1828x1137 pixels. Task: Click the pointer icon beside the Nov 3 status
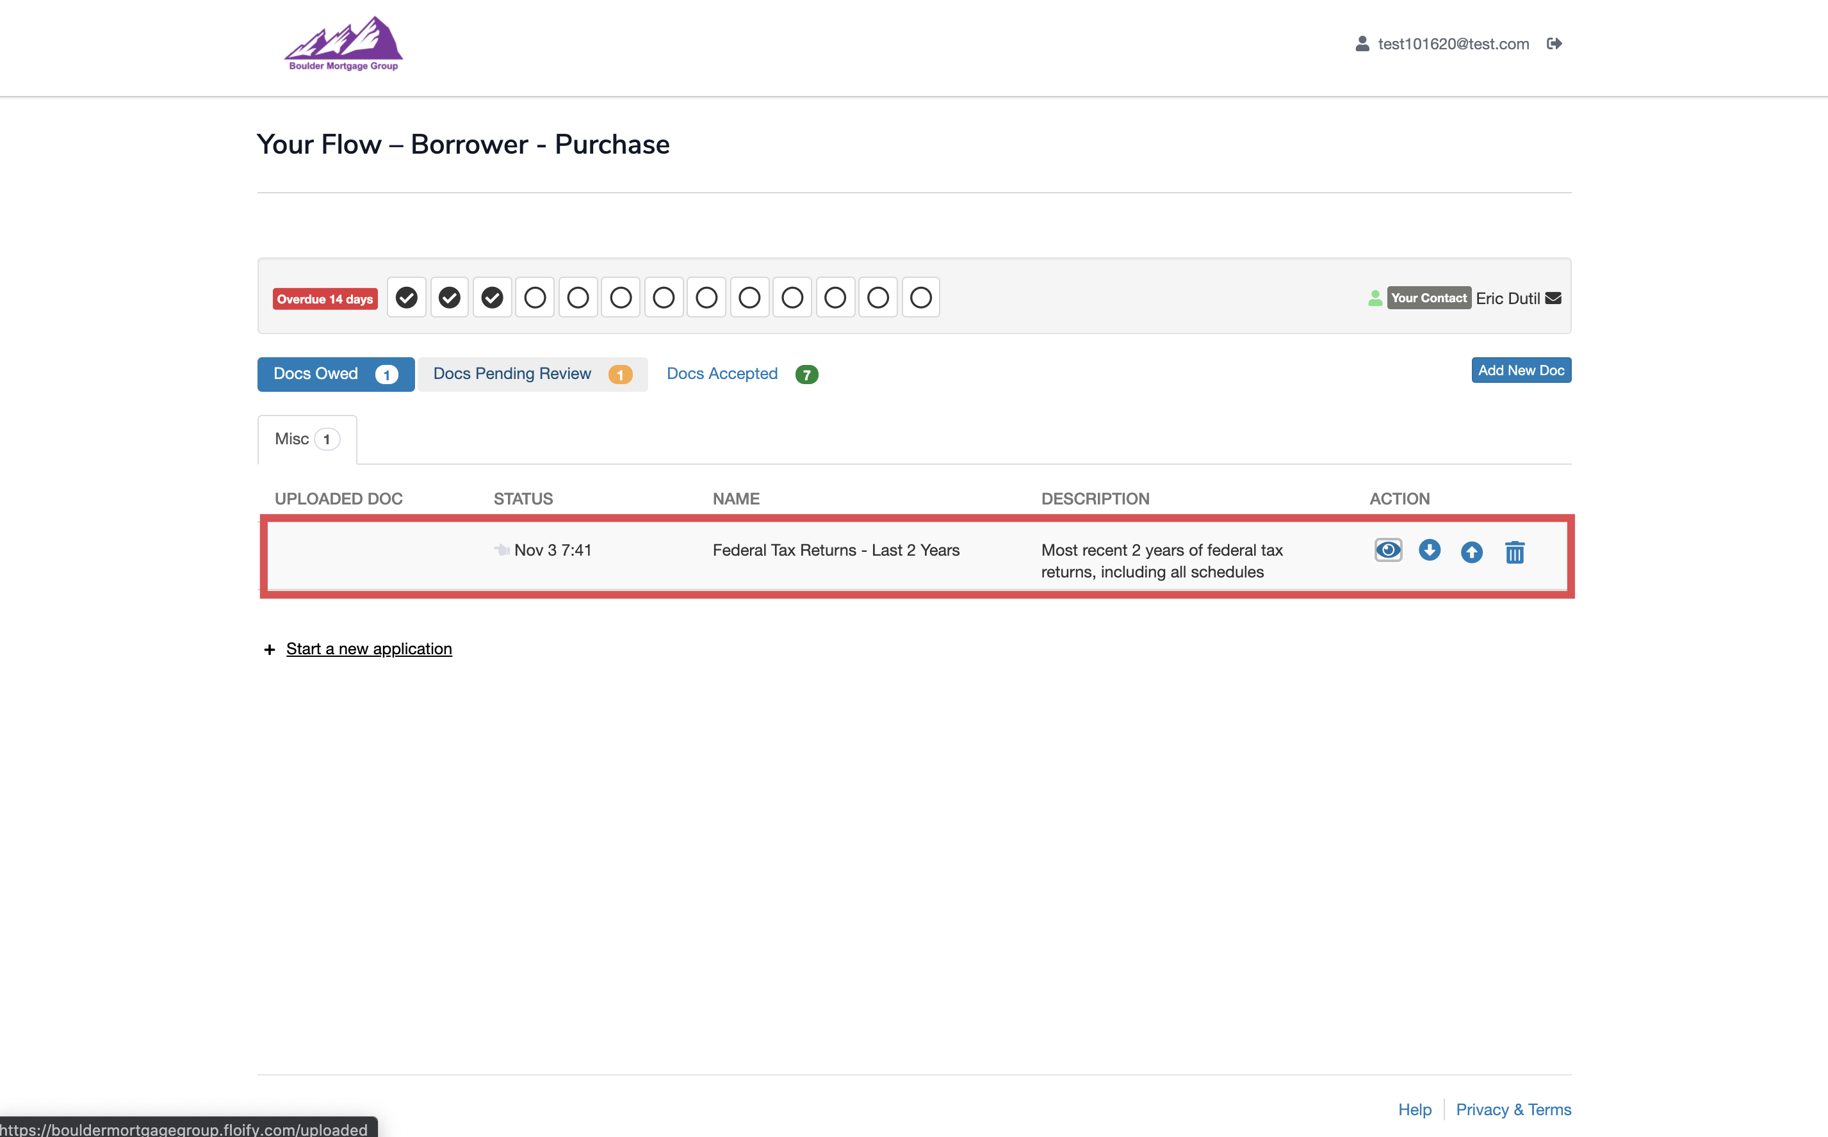tap(502, 550)
